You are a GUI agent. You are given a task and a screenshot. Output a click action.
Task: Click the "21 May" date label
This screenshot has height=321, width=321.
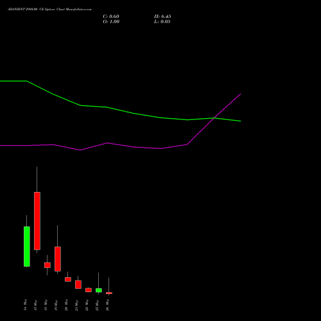click(76, 305)
